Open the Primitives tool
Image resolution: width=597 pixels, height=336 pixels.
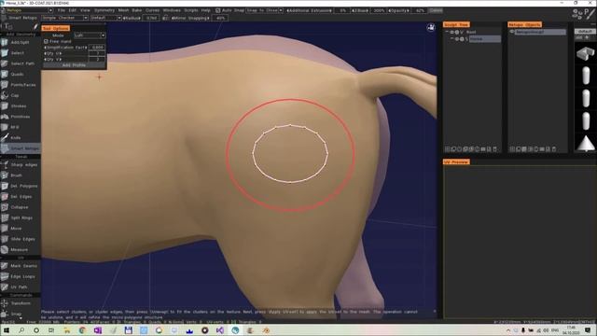pos(21,117)
